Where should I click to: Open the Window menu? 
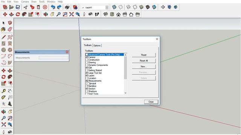51,1
